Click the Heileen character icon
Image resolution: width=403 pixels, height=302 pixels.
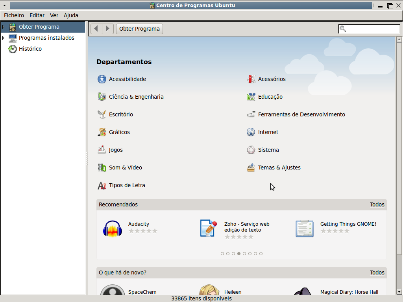(x=209, y=290)
